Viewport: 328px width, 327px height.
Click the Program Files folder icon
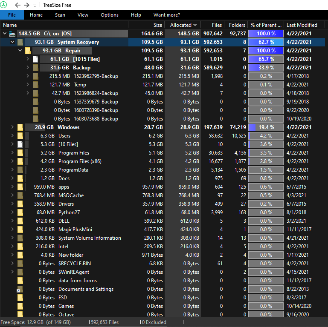point(20,153)
